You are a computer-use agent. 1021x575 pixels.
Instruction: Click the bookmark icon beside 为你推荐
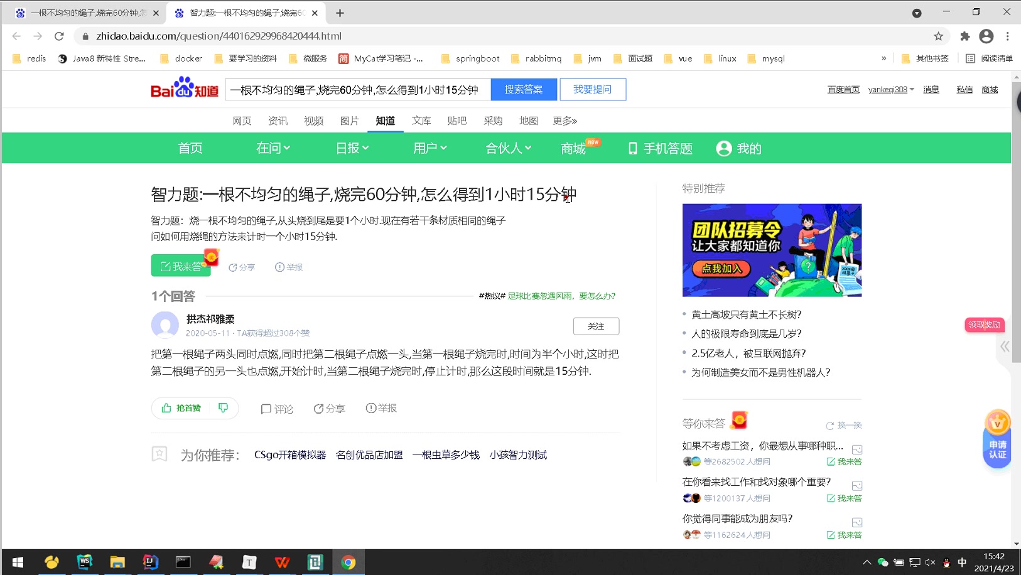click(159, 454)
